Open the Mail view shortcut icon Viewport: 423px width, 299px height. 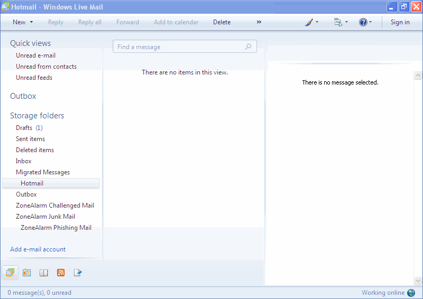10,273
